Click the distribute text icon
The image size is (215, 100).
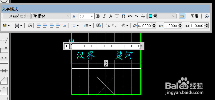pos(64,25)
